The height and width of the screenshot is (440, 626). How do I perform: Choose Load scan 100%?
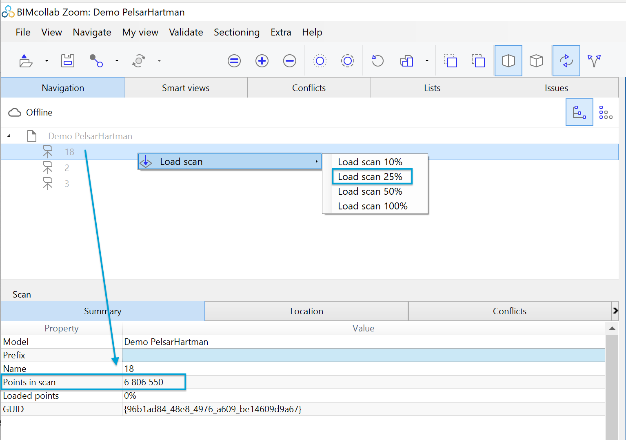pos(373,206)
